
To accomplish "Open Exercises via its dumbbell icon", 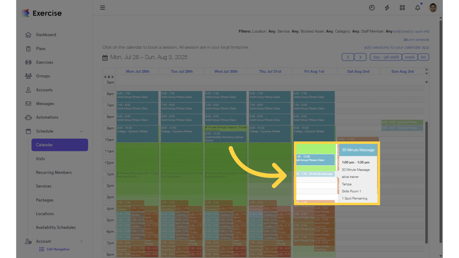I will [x=28, y=62].
